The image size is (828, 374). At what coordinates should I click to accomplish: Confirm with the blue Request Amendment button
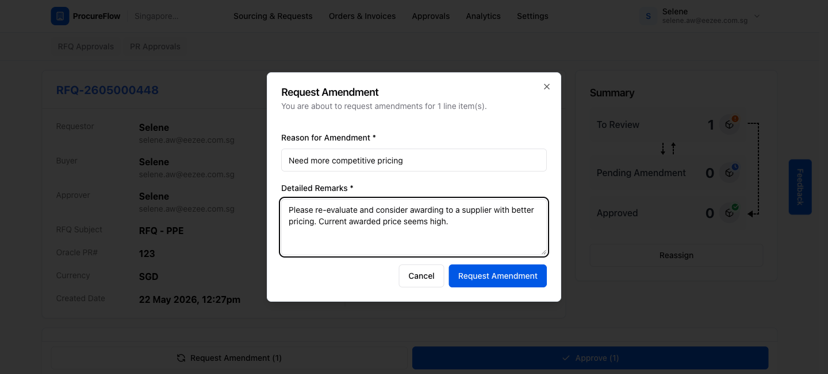click(x=498, y=276)
